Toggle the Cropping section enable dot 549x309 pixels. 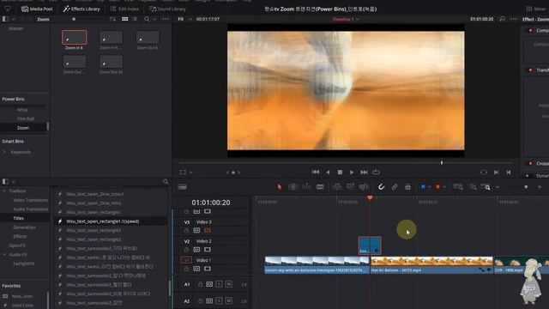click(x=530, y=163)
